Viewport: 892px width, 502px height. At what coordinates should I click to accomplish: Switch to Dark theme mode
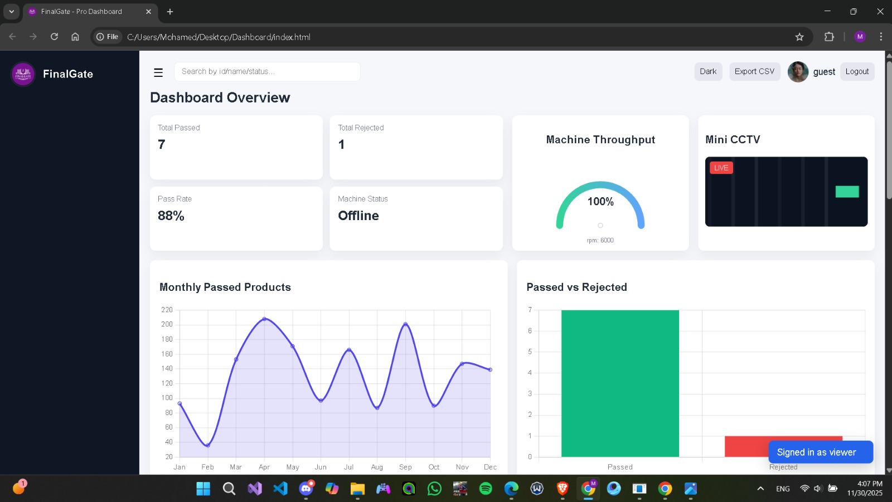pyautogui.click(x=708, y=71)
